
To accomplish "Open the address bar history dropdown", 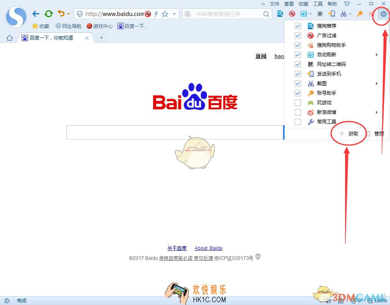I will coord(174,14).
